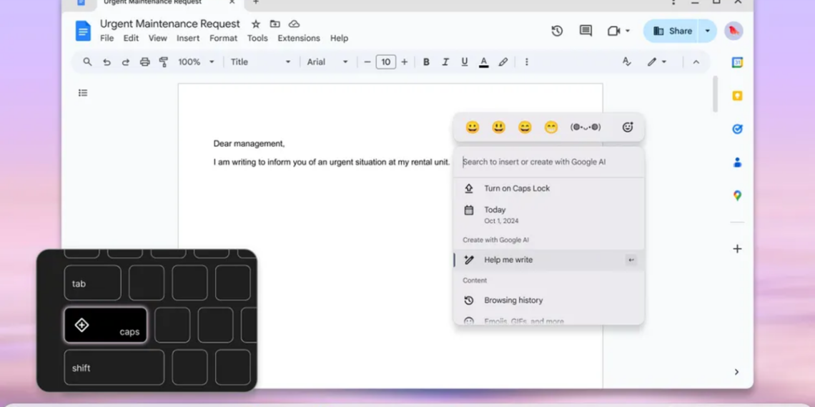Open the Tools menu
This screenshot has height=407, width=815.
pos(257,38)
